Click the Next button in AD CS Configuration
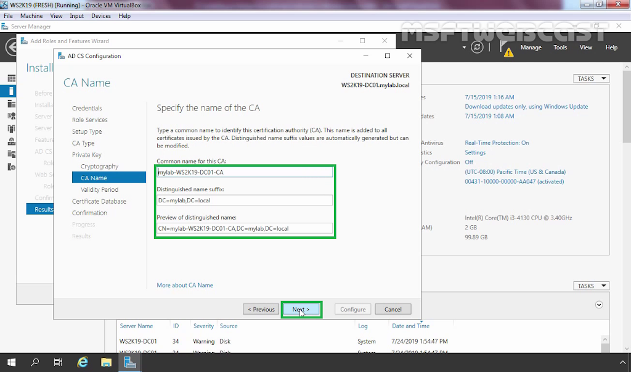 tap(301, 310)
